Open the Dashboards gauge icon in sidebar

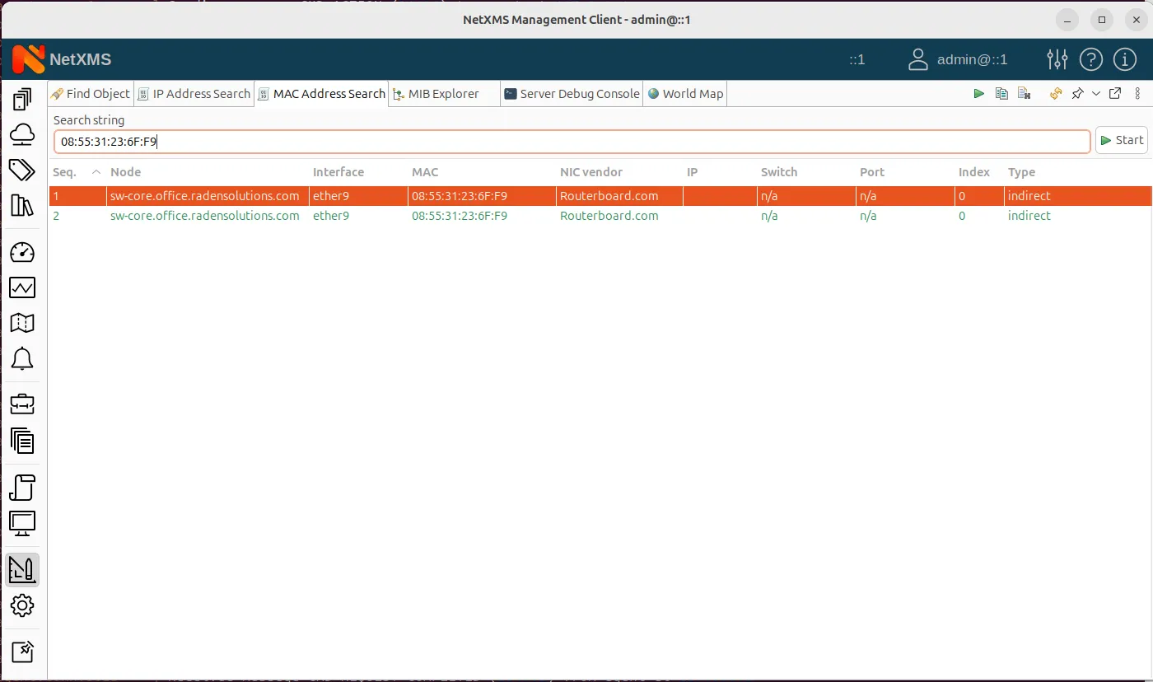tap(22, 252)
